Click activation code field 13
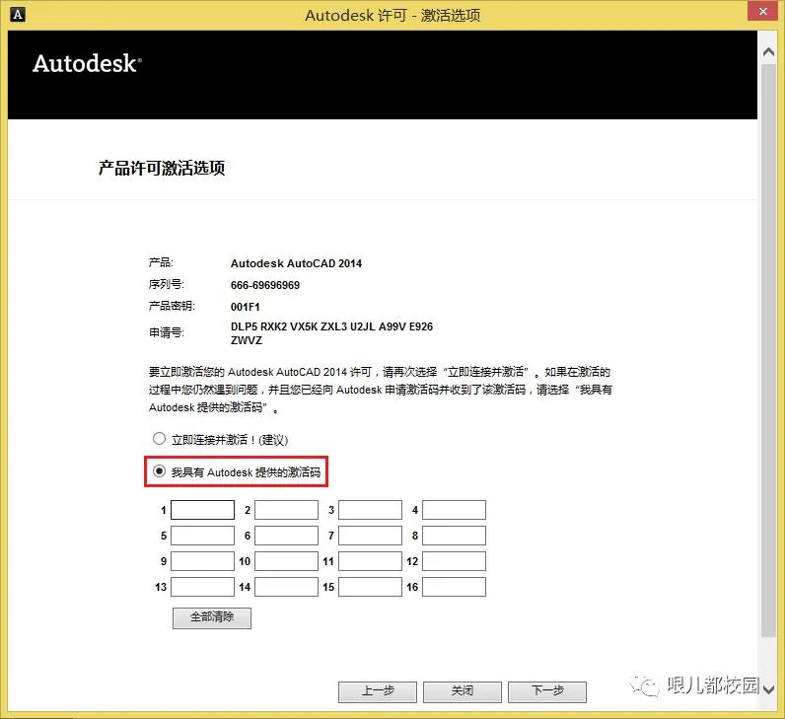 pyautogui.click(x=202, y=587)
